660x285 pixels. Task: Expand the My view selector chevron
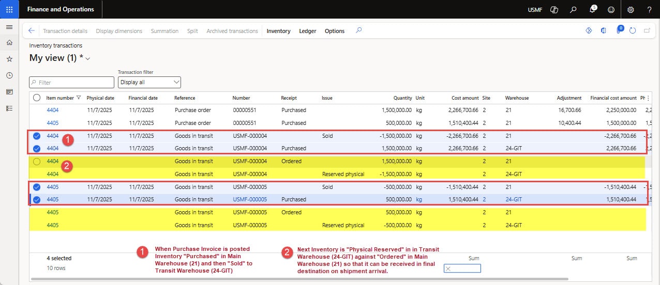88,59
